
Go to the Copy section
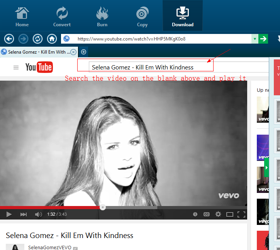pyautogui.click(x=143, y=17)
